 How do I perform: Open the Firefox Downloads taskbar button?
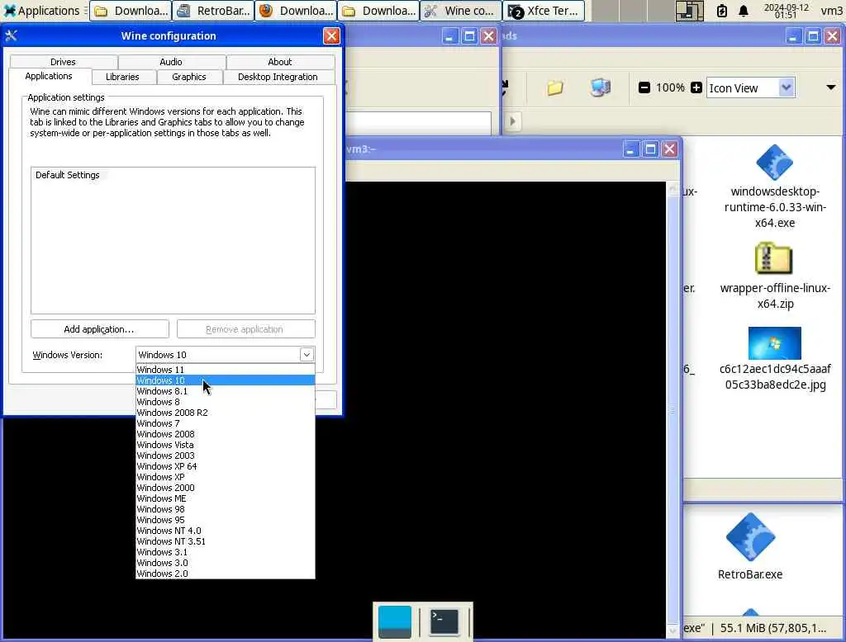click(297, 11)
